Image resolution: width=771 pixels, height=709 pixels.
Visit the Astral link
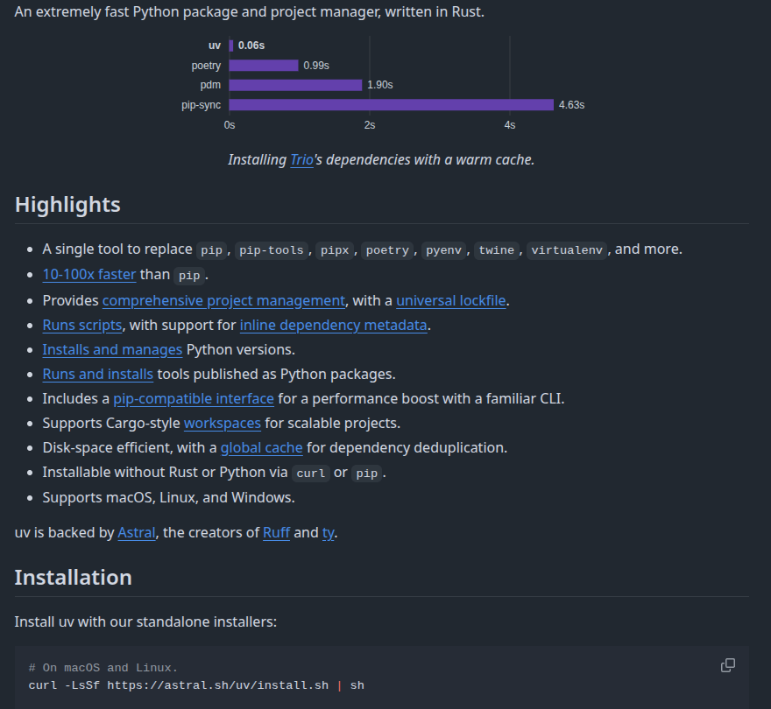point(137,532)
